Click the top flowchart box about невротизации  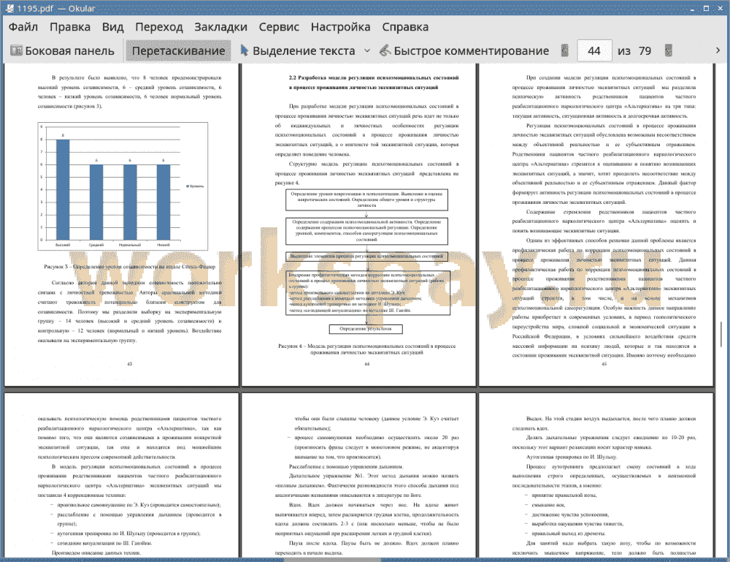pos(367,200)
